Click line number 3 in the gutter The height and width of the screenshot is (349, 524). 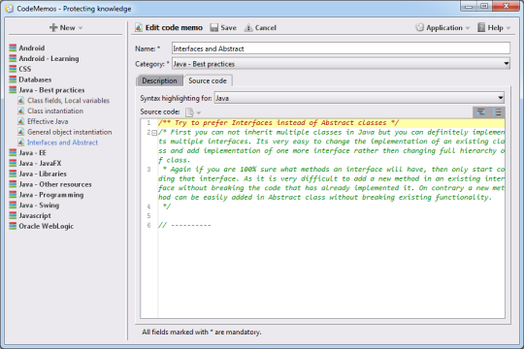(x=148, y=170)
